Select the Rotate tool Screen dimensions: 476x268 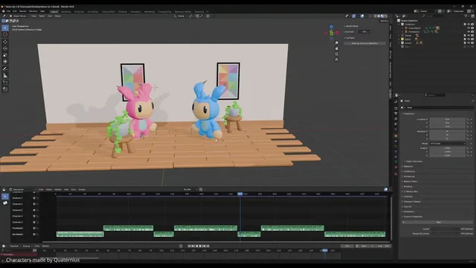pos(5,48)
